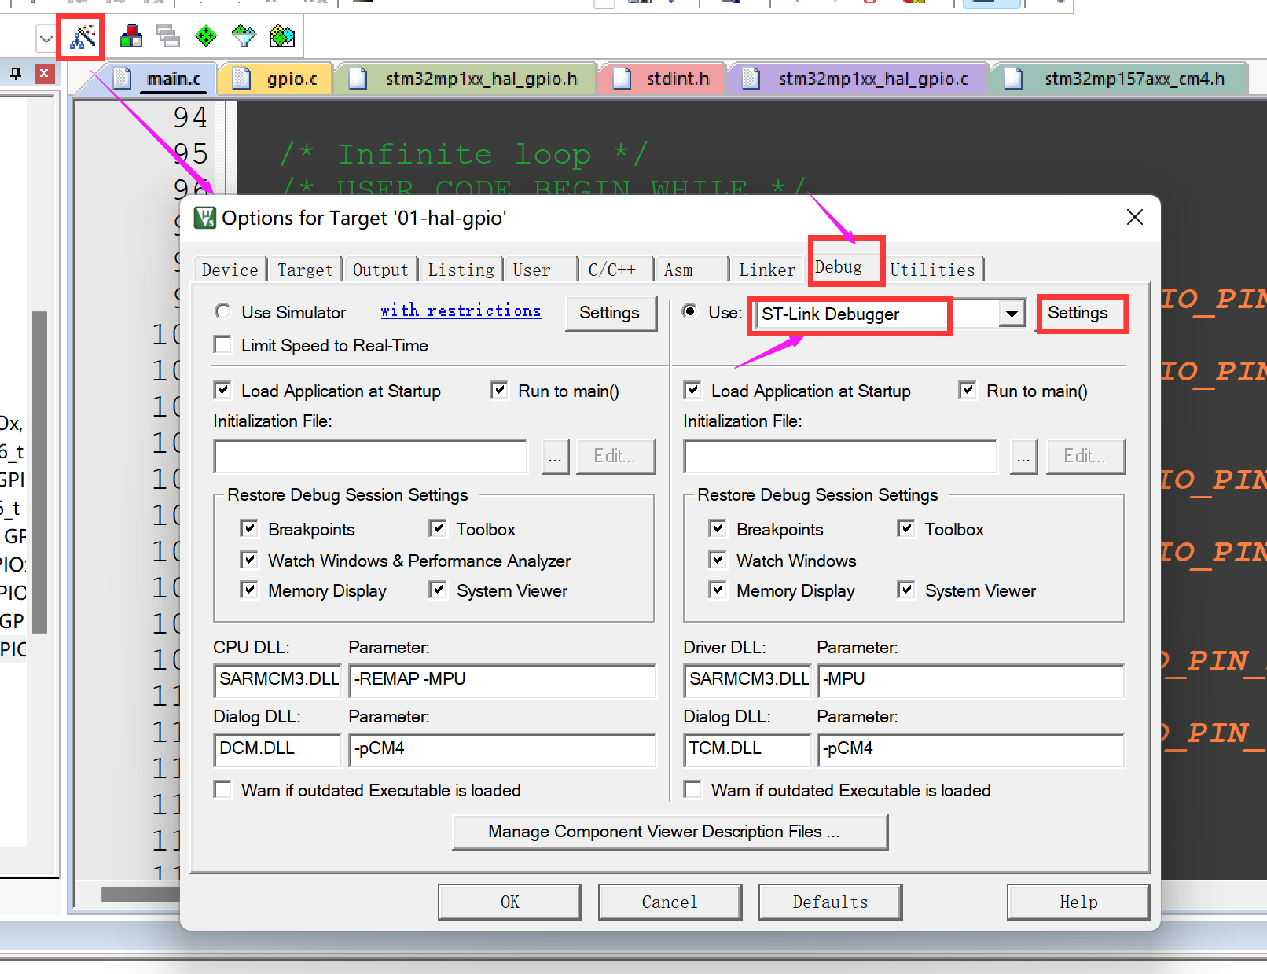Click the 'with restrictions' link

coord(461,311)
